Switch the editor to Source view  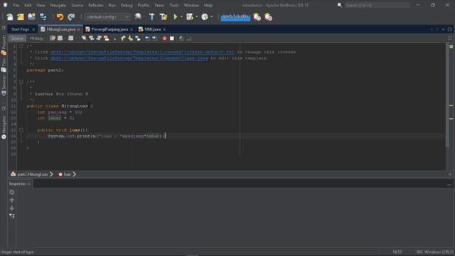pos(17,38)
